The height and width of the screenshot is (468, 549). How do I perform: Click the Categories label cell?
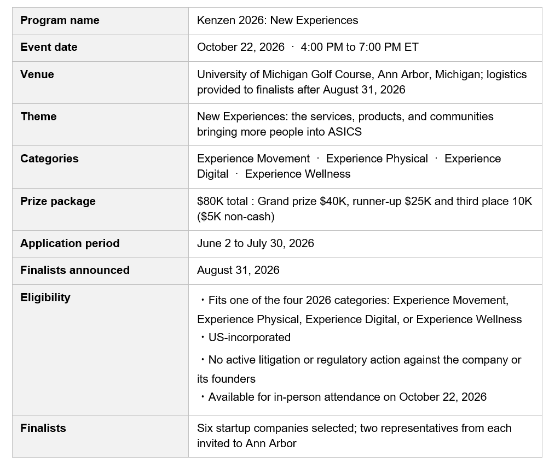click(x=101, y=167)
